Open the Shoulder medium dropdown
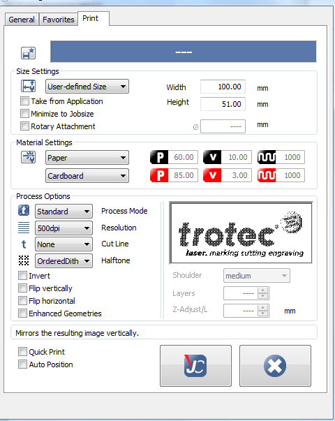 [x=257, y=276]
